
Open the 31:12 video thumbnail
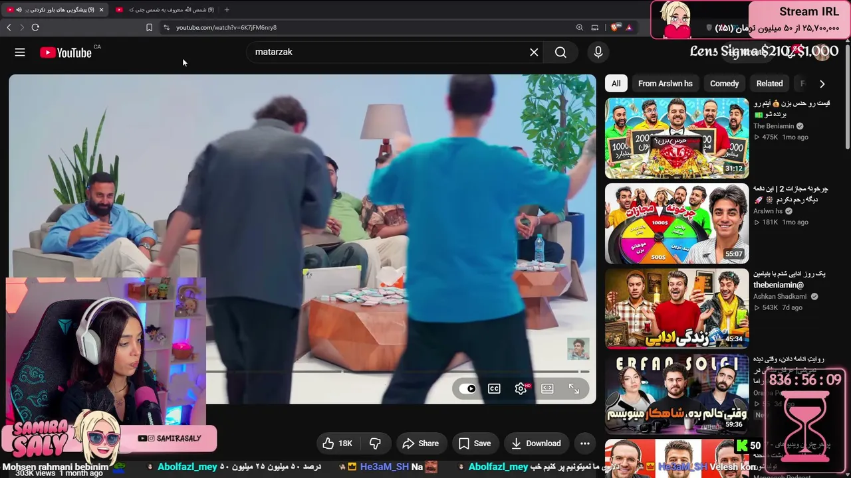pyautogui.click(x=677, y=139)
